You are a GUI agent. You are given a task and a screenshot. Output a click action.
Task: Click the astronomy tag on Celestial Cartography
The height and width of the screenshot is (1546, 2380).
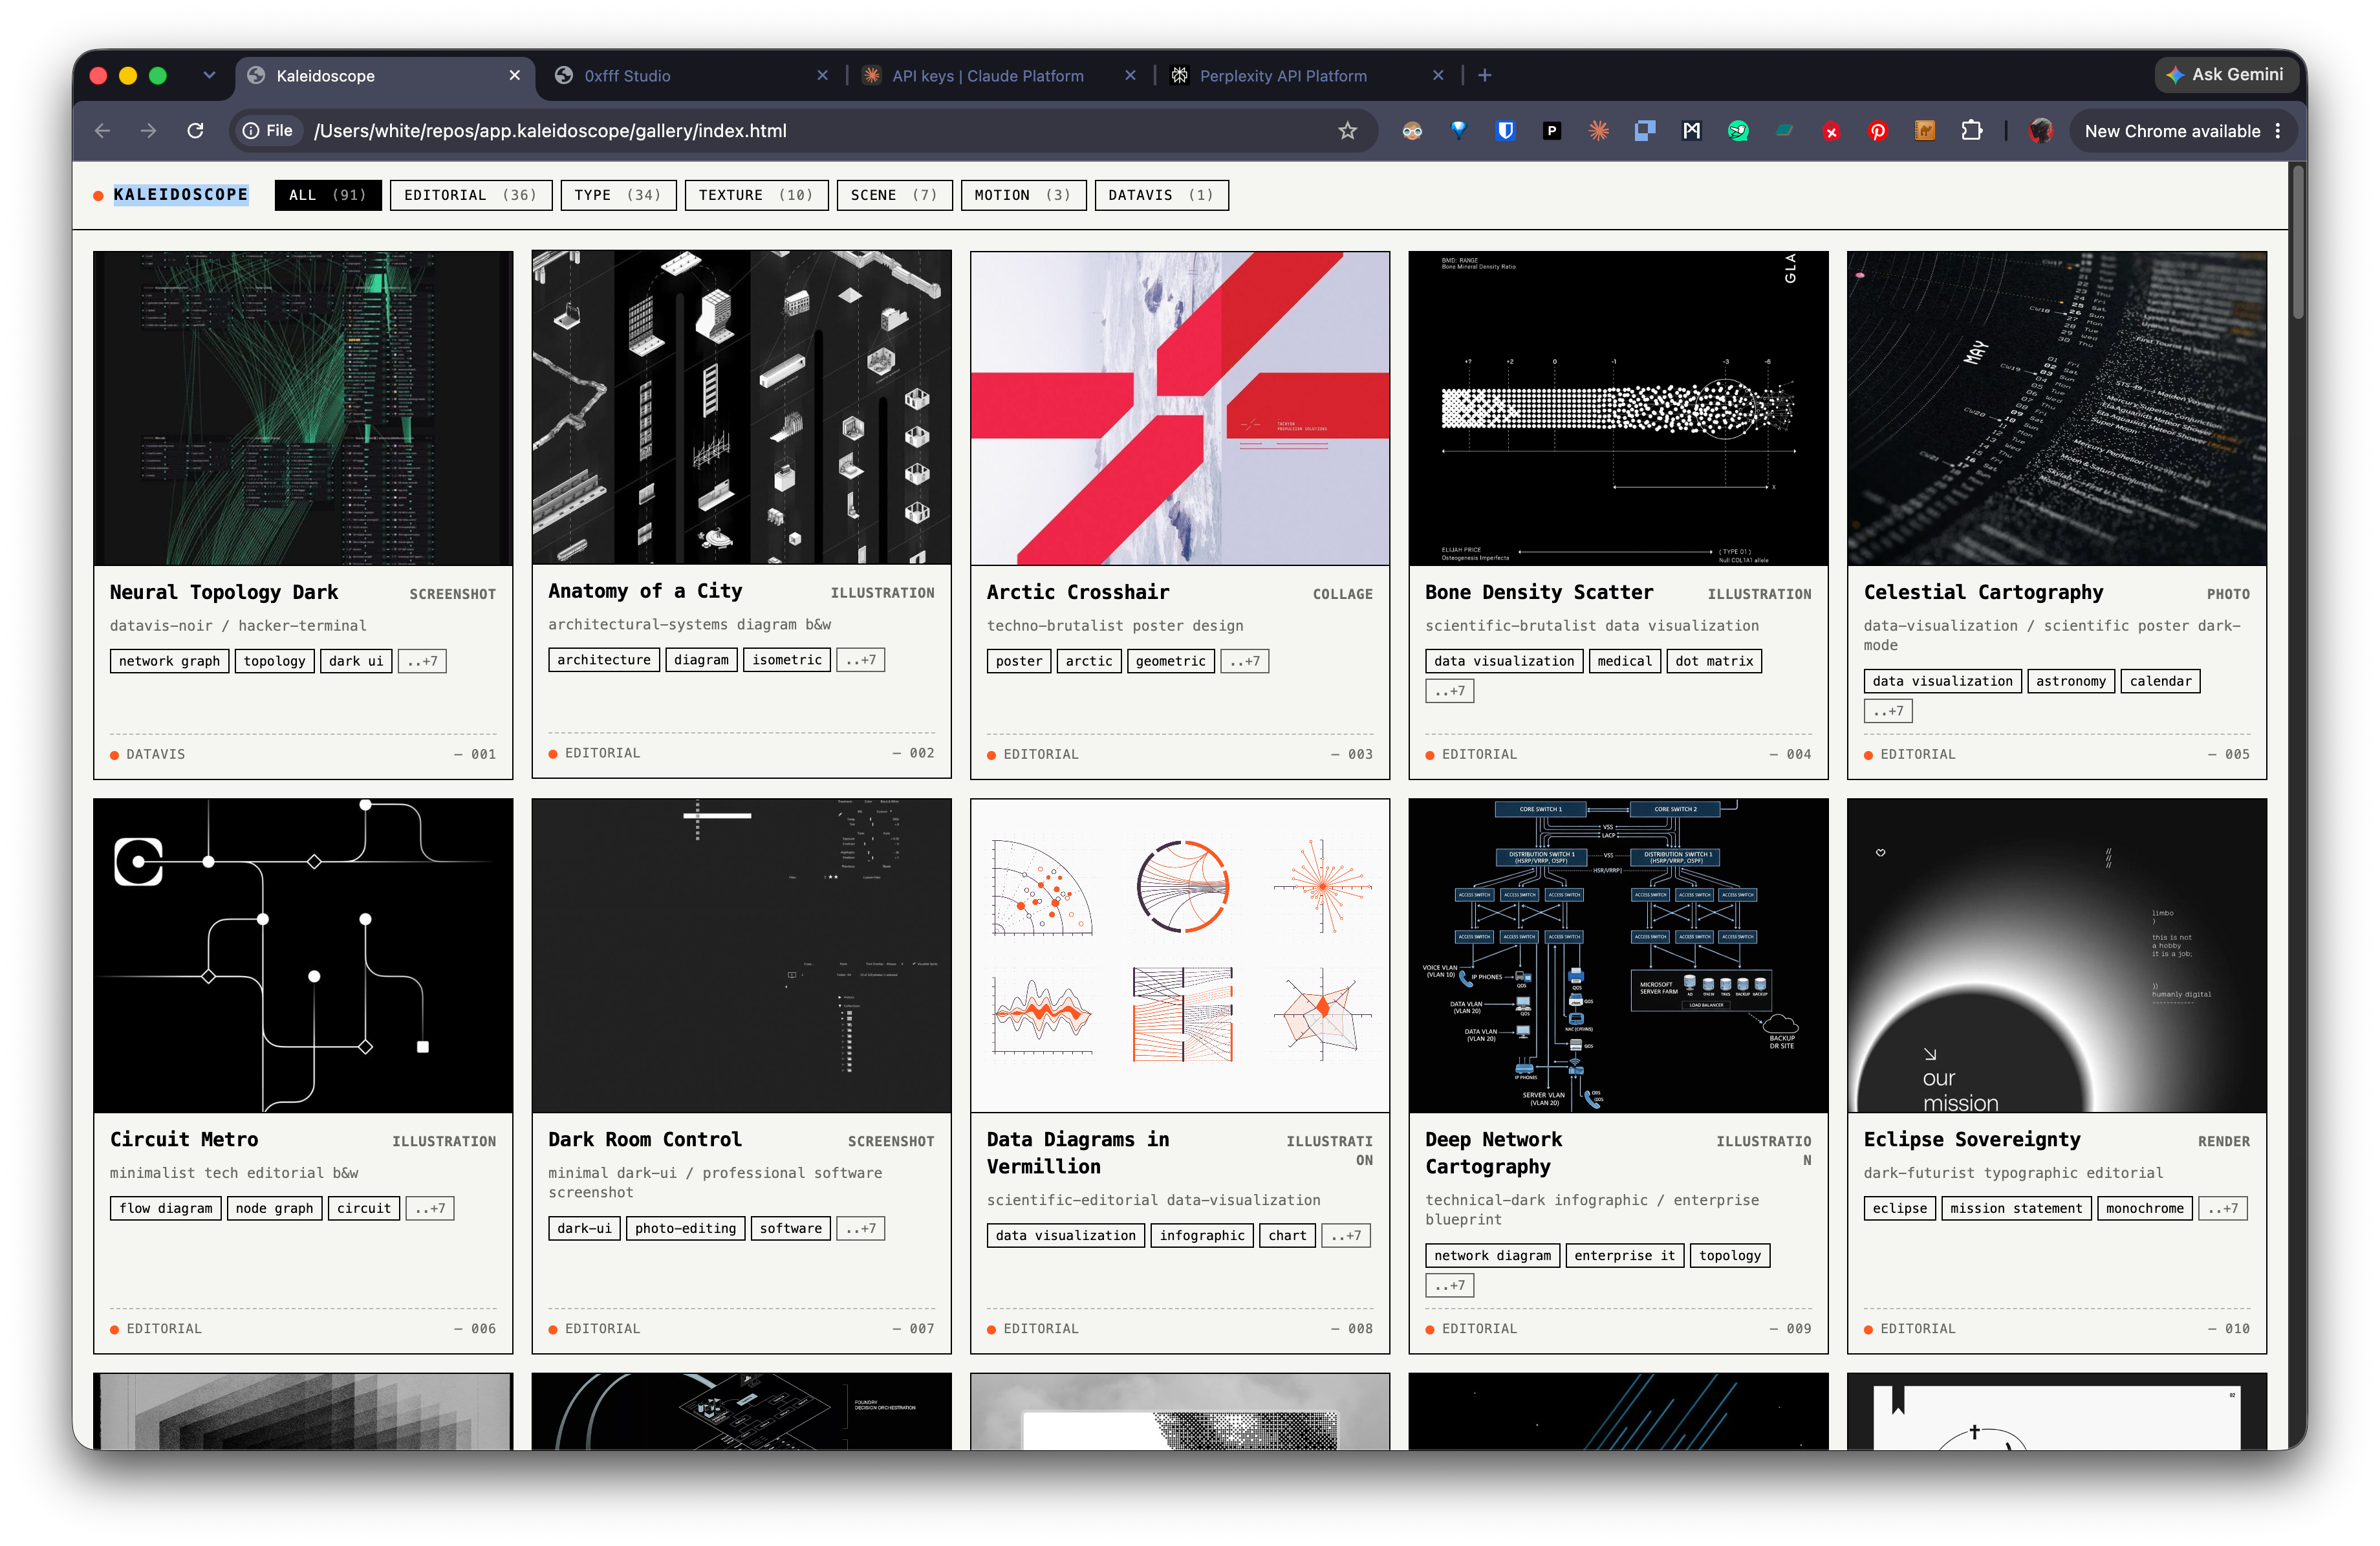[x=2070, y=681]
